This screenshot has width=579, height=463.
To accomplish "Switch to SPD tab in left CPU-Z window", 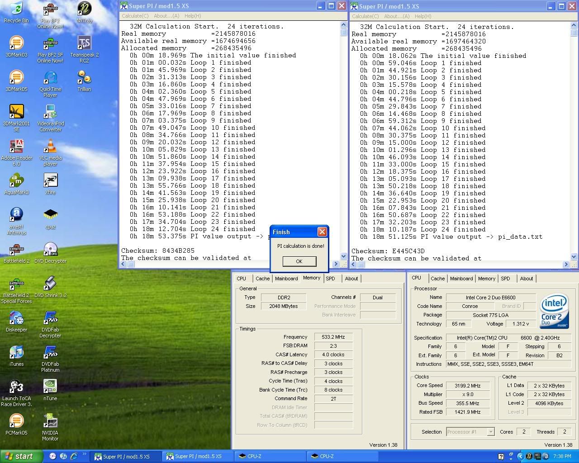I will [x=331, y=279].
